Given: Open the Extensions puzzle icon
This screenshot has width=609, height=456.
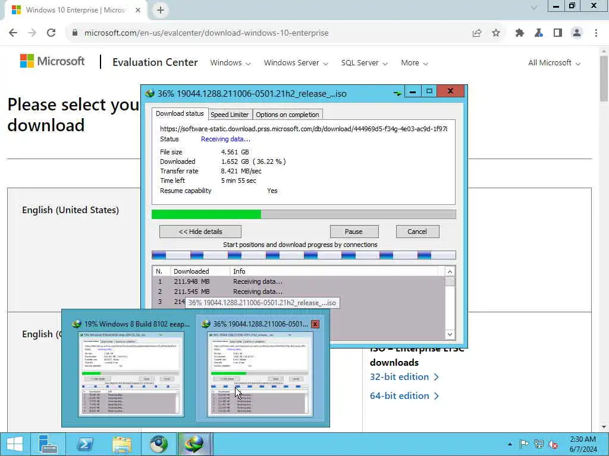Looking at the screenshot, I should click(520, 33).
